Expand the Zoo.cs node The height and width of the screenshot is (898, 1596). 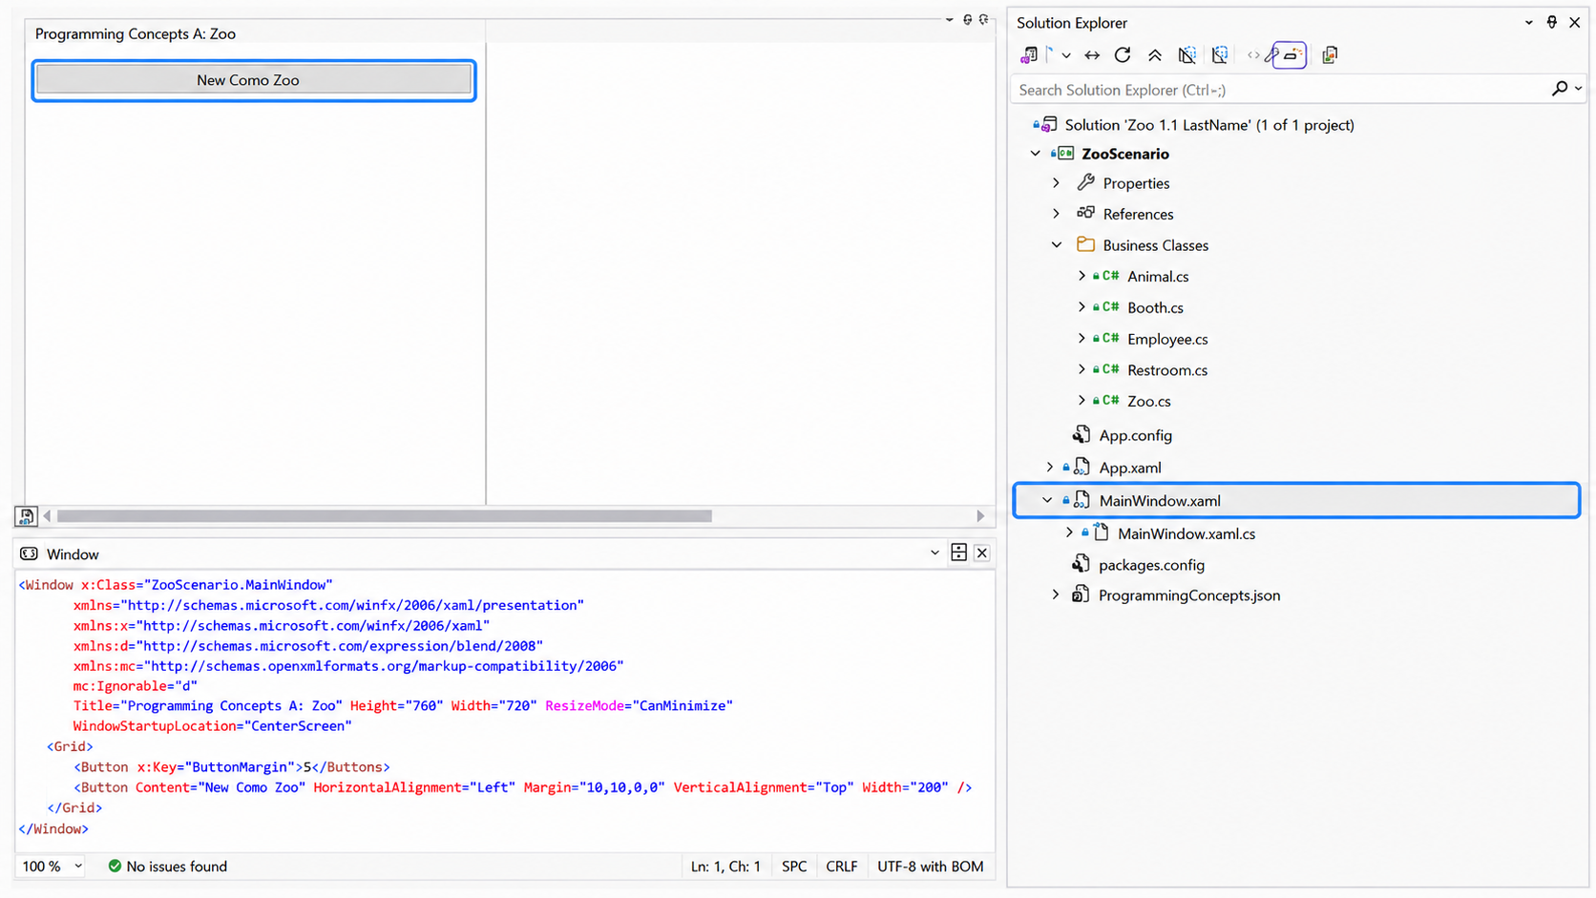[1081, 401]
